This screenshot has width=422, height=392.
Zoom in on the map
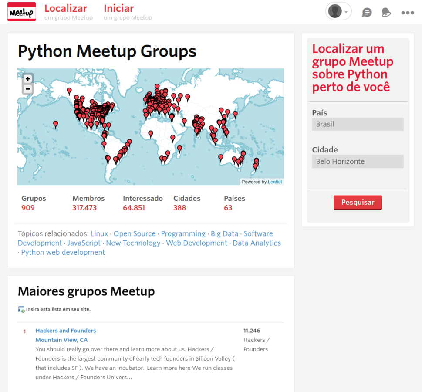[28, 78]
